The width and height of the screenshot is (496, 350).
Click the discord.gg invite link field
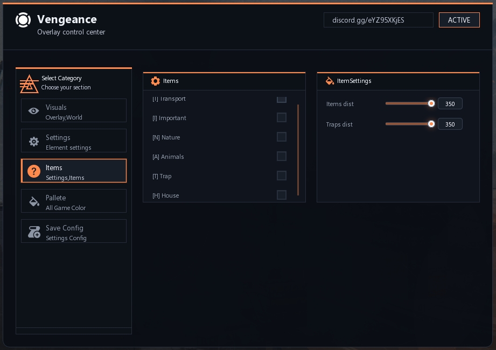pos(378,20)
